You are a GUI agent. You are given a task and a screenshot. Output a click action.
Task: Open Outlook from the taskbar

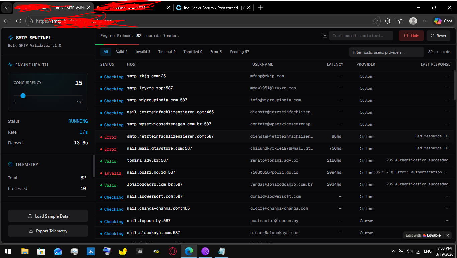click(58, 251)
